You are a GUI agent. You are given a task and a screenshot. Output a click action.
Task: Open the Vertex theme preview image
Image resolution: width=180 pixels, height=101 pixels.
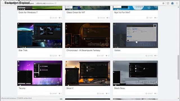click(135, 35)
